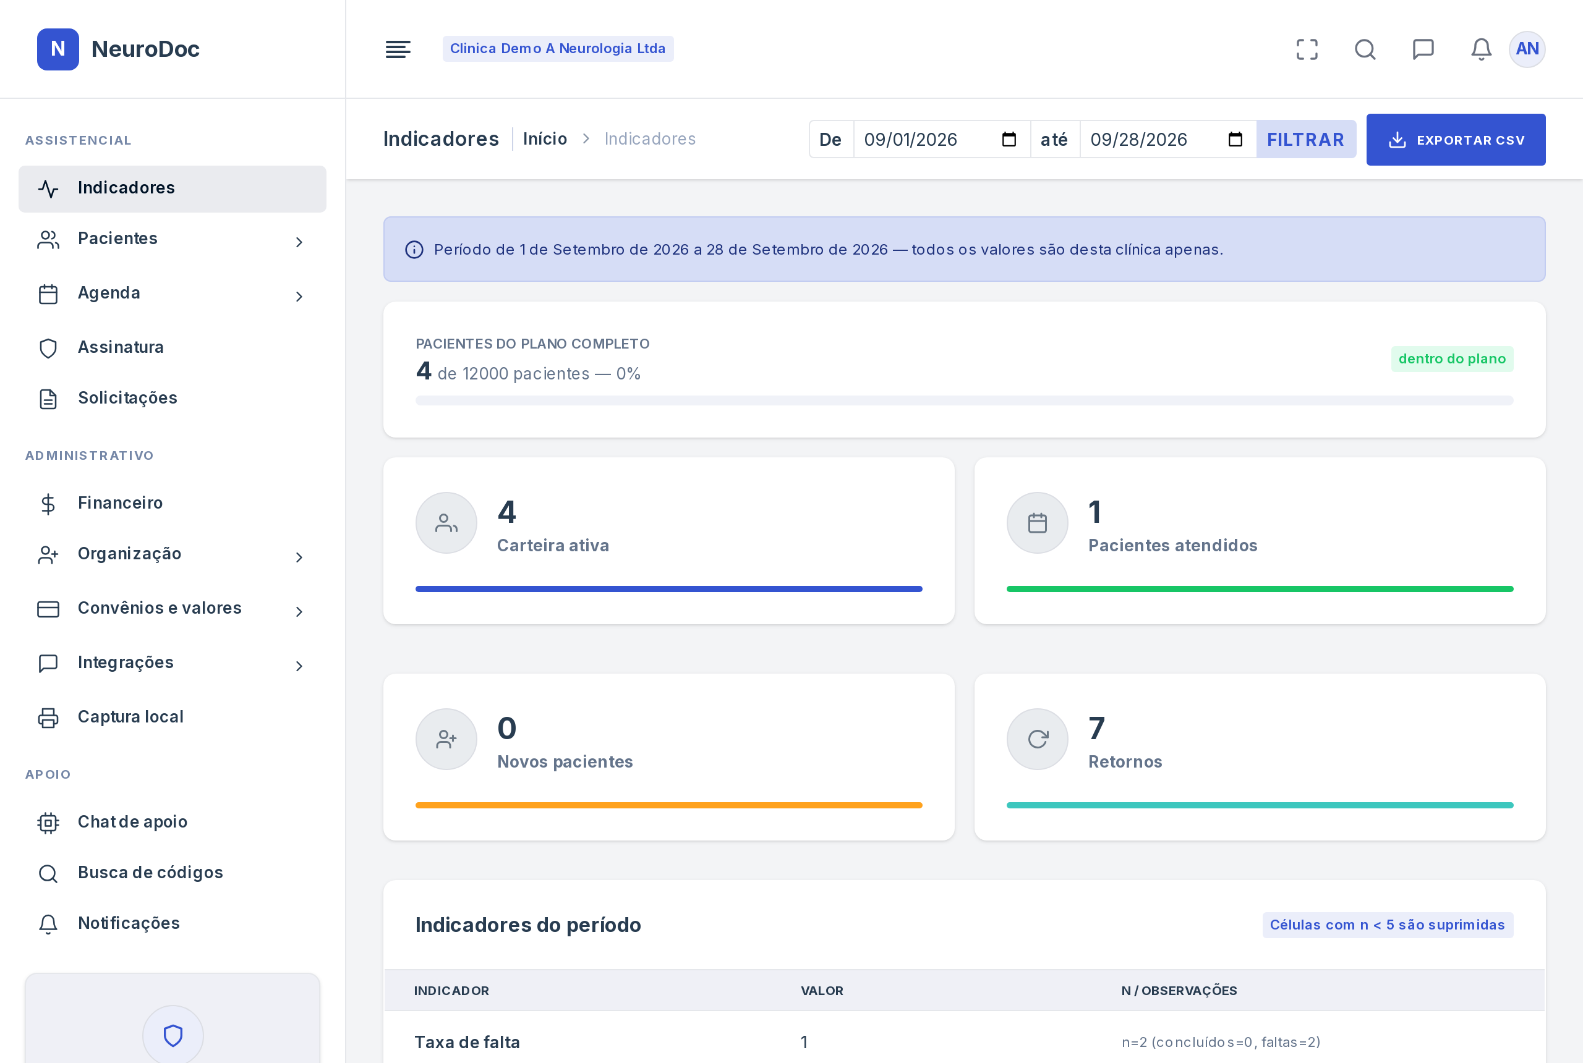This screenshot has width=1583, height=1063.
Task: Expand the Organização submenu chevron
Action: coord(299,557)
